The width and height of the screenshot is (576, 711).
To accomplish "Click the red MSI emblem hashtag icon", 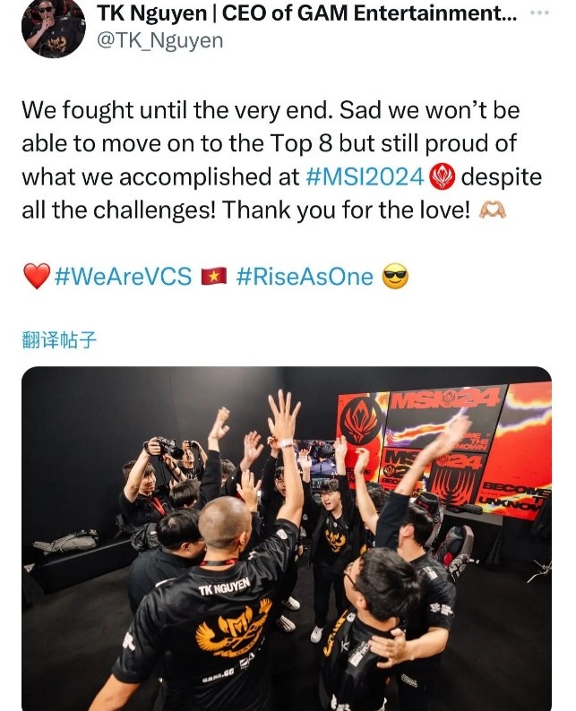I will click(x=442, y=176).
